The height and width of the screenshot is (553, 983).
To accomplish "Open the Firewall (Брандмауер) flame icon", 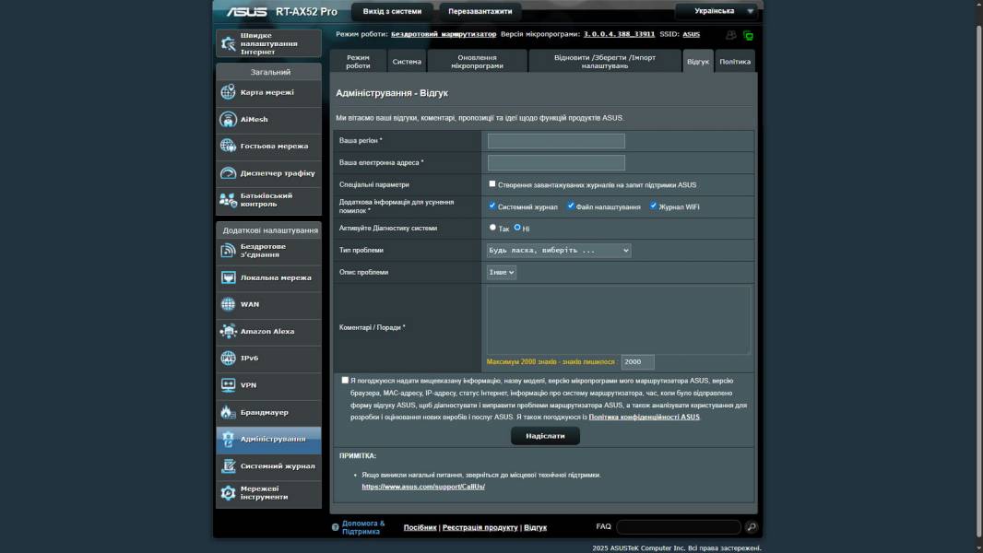I will [x=228, y=412].
